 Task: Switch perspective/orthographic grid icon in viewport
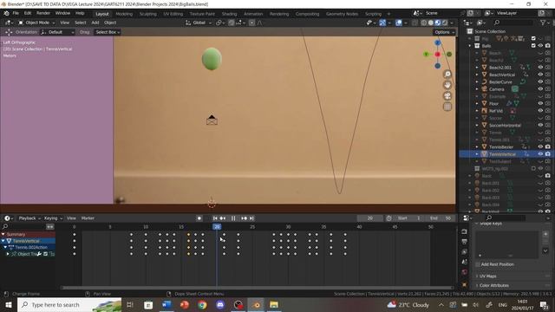(x=447, y=107)
